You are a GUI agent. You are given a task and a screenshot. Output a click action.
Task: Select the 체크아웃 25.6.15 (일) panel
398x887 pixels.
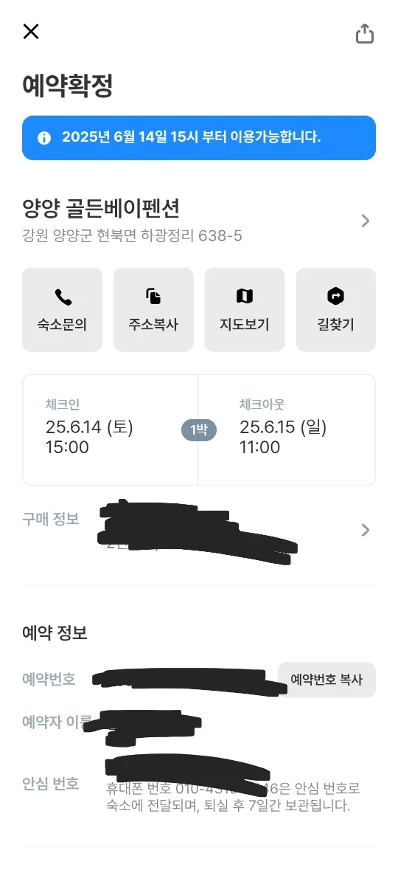pyautogui.click(x=287, y=429)
